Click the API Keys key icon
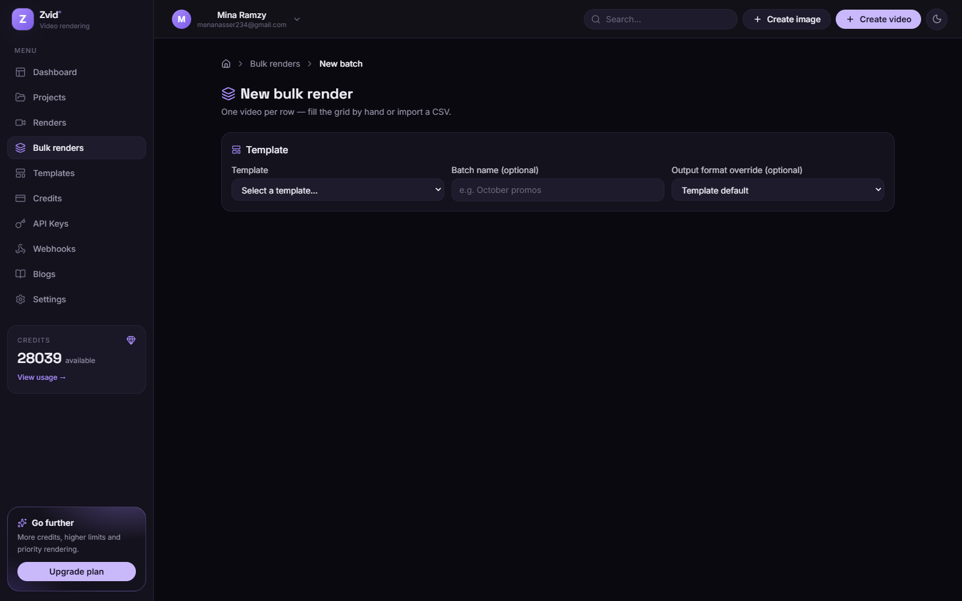This screenshot has height=601, width=962. (x=20, y=224)
